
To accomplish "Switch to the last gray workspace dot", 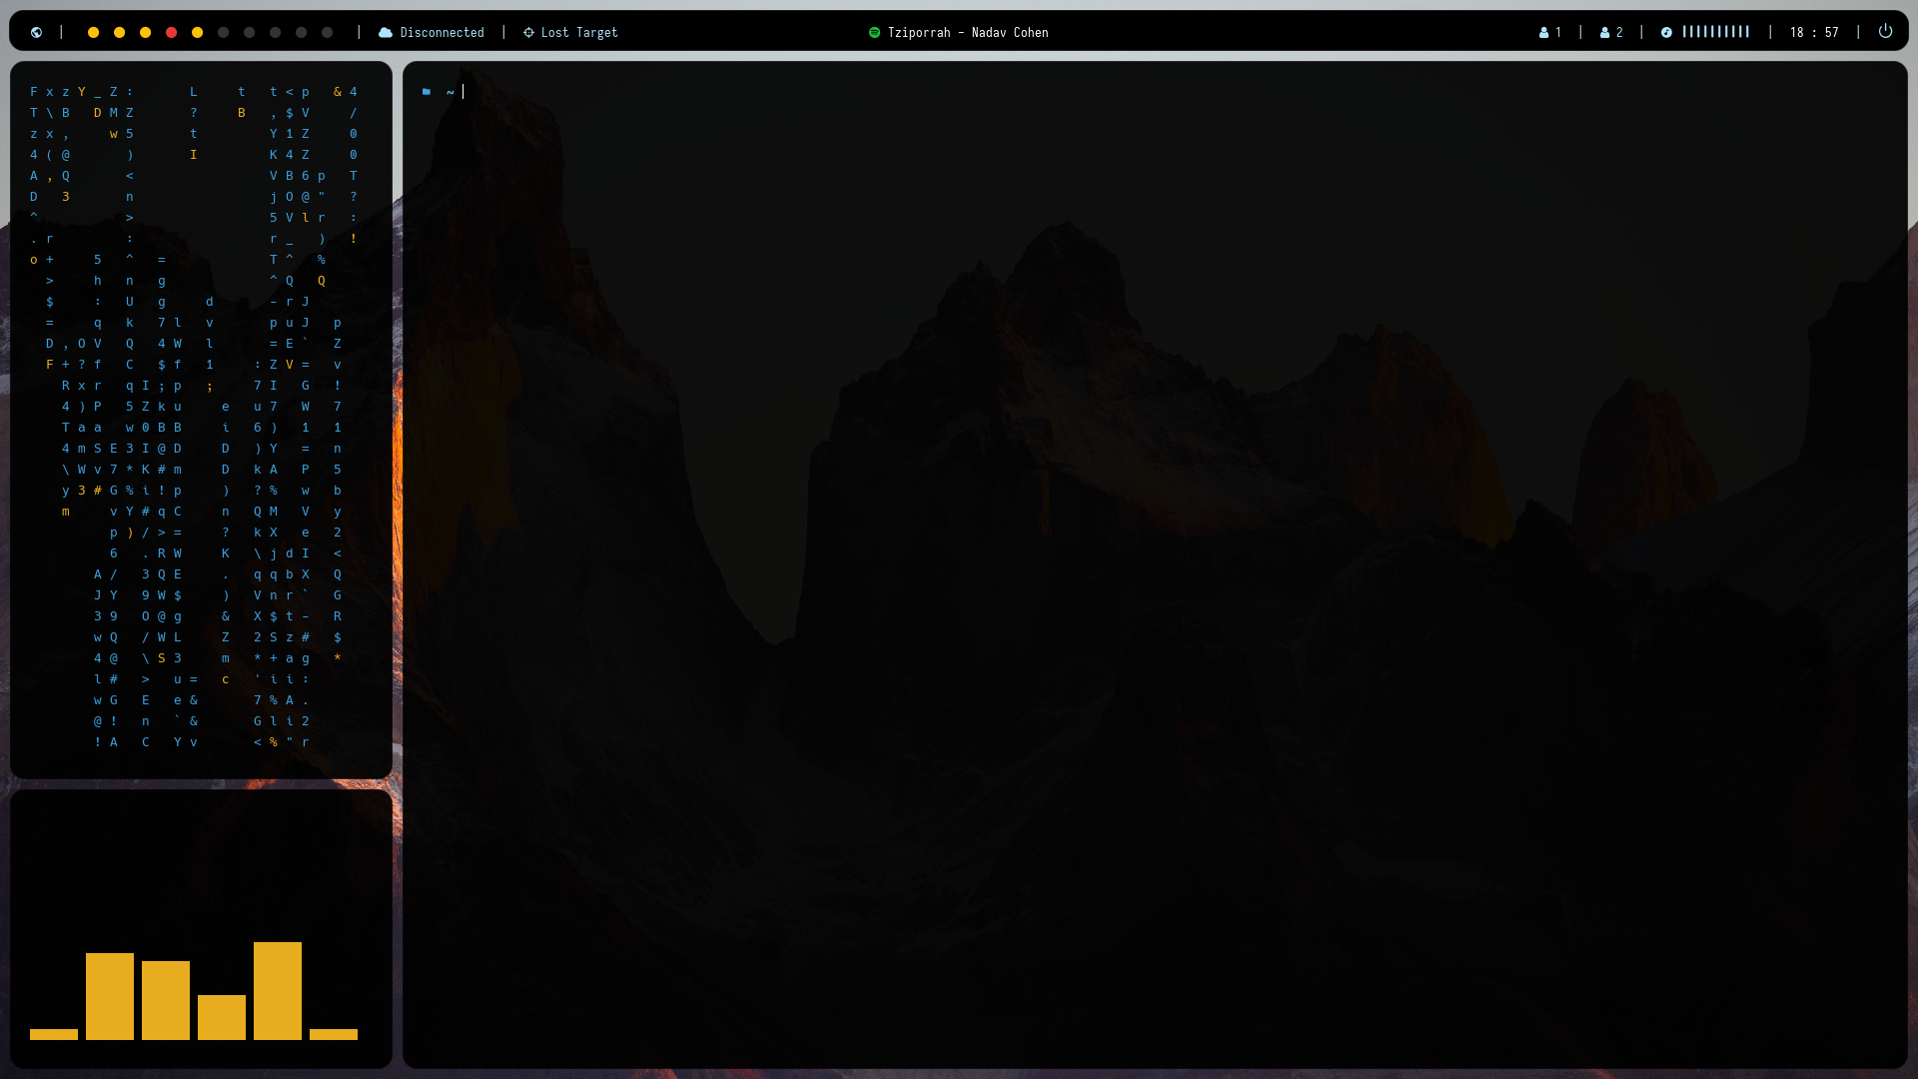I will (328, 32).
